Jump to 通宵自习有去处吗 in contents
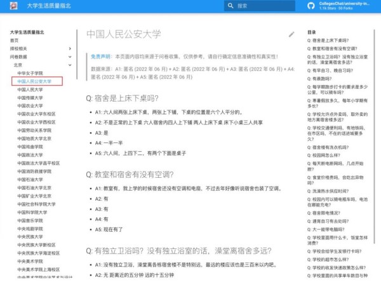The image size is (381, 282). (x=328, y=221)
